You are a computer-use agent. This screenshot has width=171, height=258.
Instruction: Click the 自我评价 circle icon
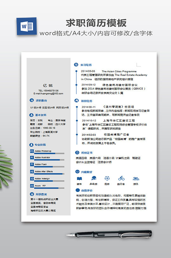click(x=77, y=190)
